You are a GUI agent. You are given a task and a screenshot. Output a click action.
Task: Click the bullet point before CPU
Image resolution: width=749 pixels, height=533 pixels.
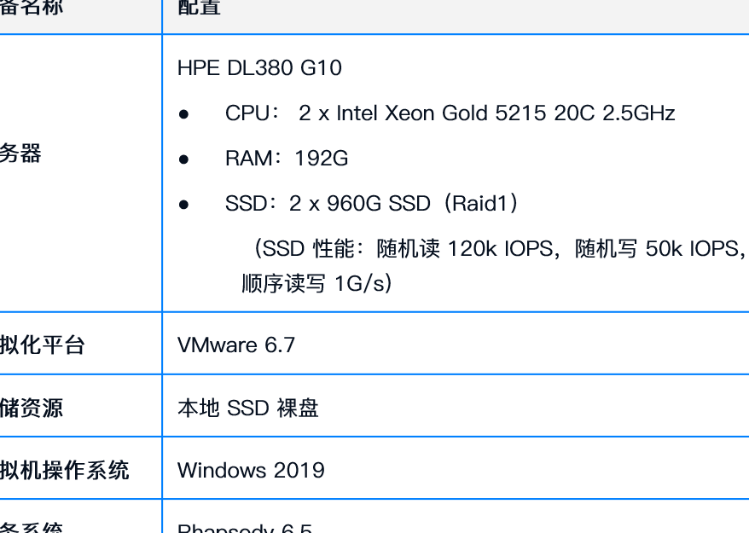pos(183,114)
